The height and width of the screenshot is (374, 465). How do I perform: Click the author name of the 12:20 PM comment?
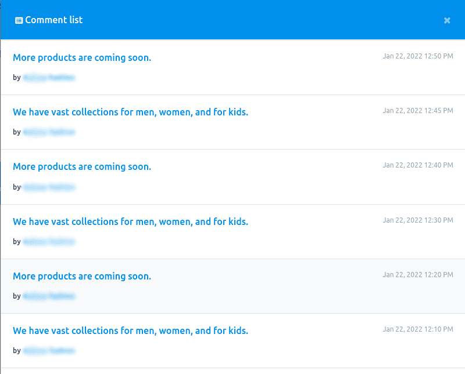tap(49, 296)
